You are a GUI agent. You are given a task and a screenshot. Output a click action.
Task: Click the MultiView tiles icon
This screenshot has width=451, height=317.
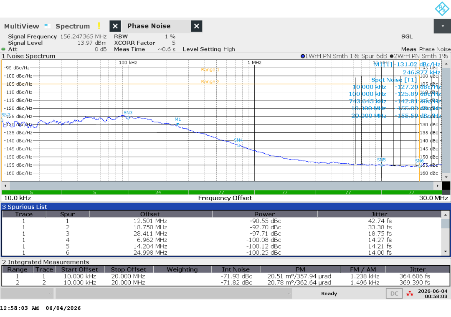click(48, 26)
